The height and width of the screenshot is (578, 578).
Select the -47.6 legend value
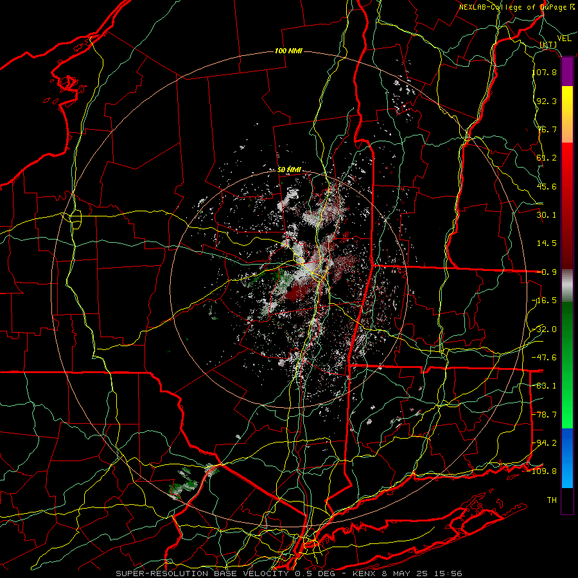coord(544,358)
